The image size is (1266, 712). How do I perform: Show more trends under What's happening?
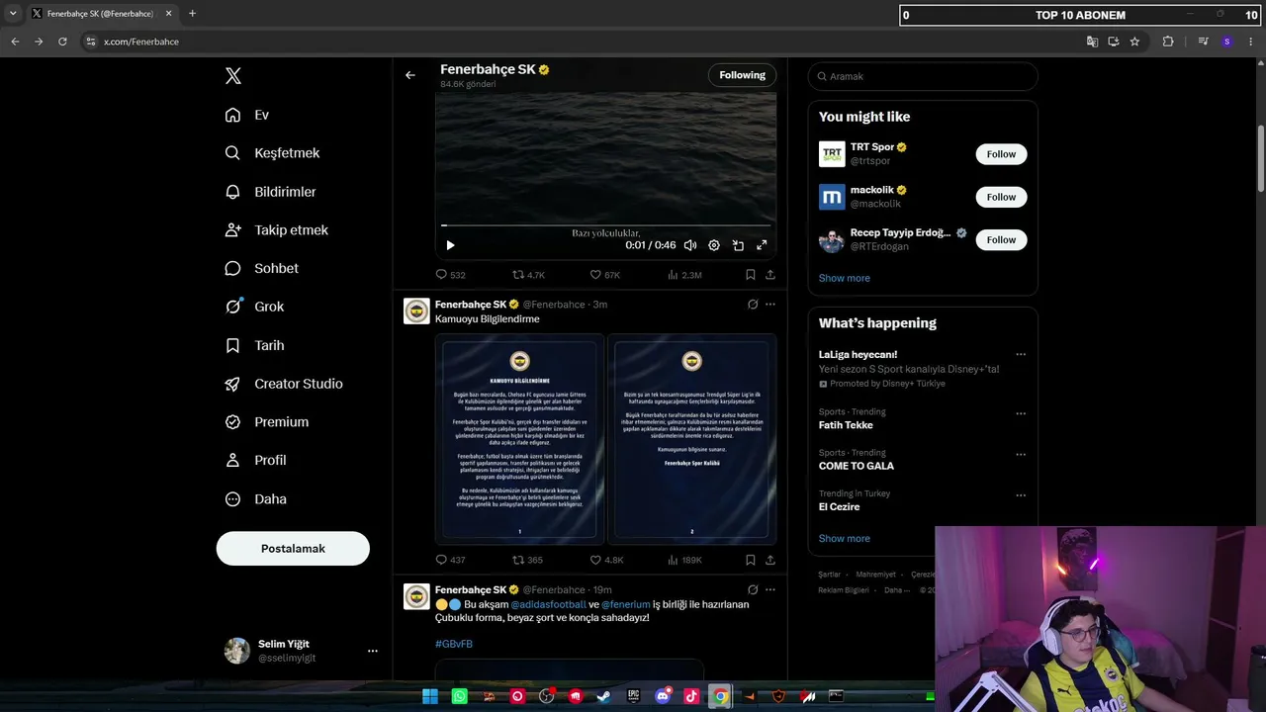845,539
